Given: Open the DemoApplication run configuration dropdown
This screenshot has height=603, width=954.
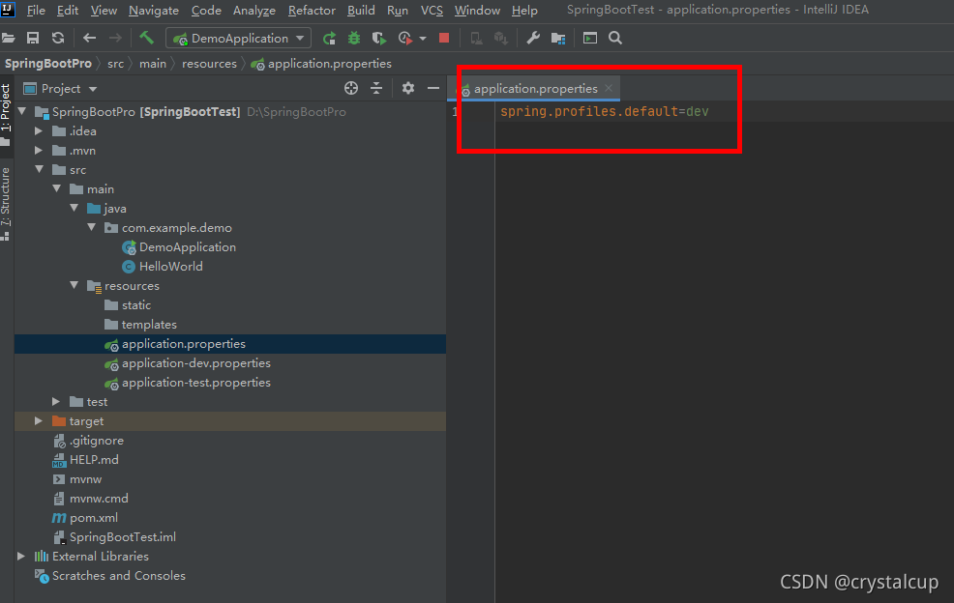Looking at the screenshot, I should coord(238,39).
